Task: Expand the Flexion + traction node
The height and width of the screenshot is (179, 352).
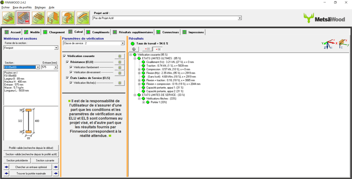Action: [x=139, y=80]
